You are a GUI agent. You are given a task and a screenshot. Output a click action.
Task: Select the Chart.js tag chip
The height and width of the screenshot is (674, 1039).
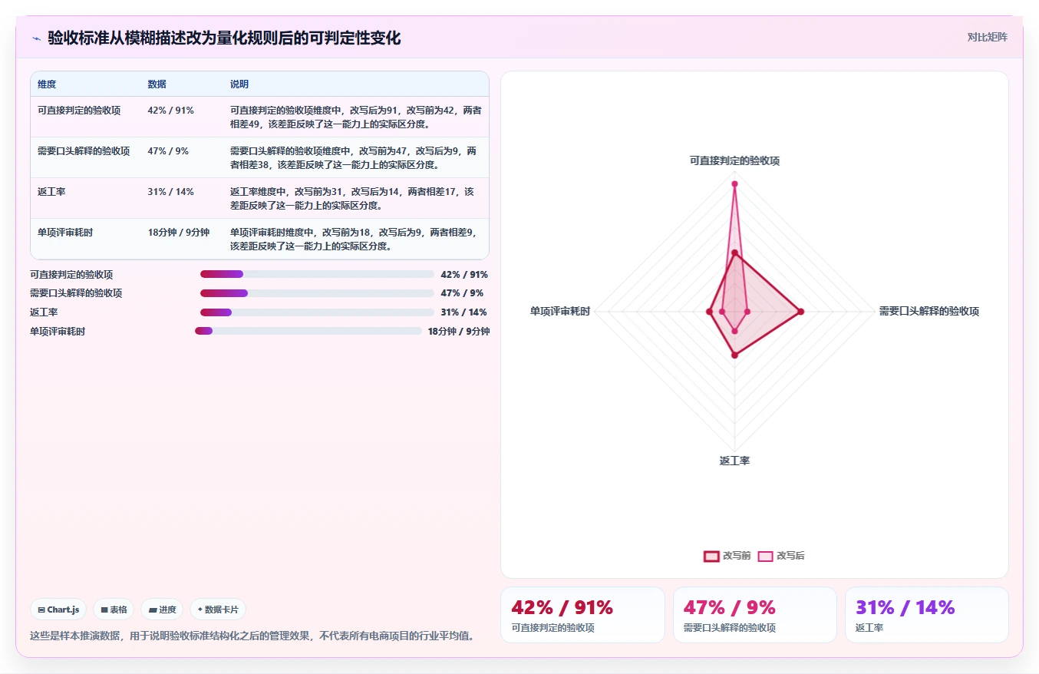pyautogui.click(x=59, y=610)
